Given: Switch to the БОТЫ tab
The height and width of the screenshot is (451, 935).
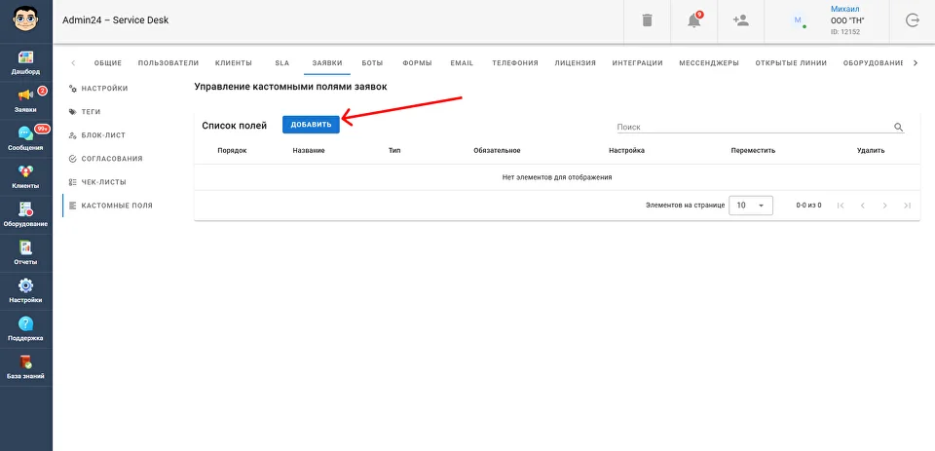Looking at the screenshot, I should tap(372, 62).
